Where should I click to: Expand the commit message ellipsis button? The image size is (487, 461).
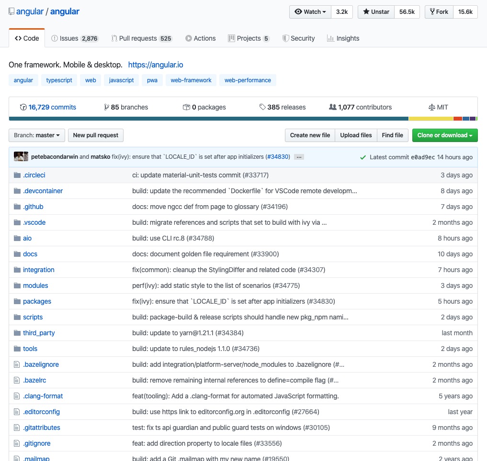click(299, 157)
